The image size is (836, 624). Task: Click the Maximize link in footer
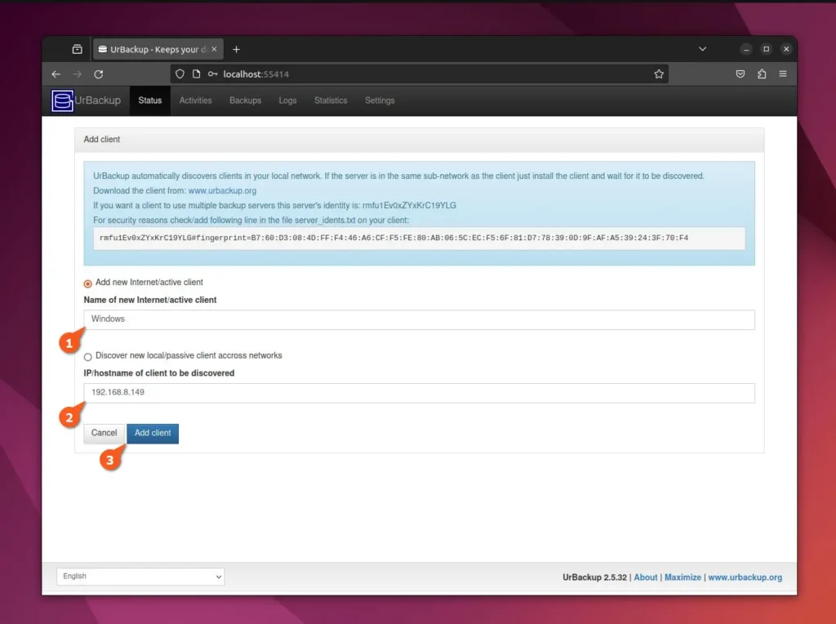683,577
